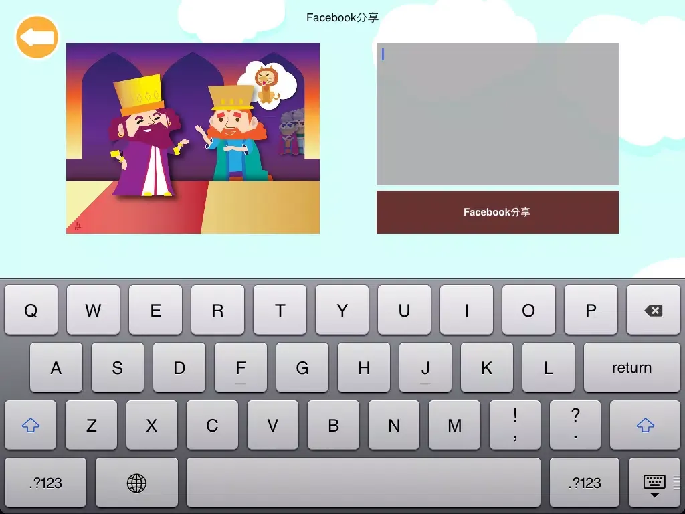Tap the C key
685x514 pixels.
click(212, 425)
